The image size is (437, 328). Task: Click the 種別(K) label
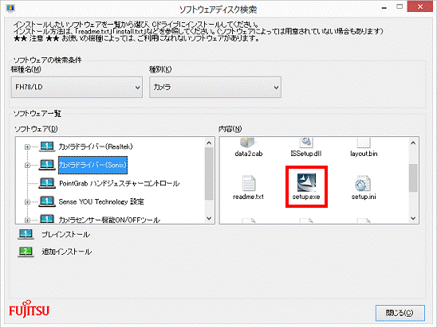tap(160, 69)
